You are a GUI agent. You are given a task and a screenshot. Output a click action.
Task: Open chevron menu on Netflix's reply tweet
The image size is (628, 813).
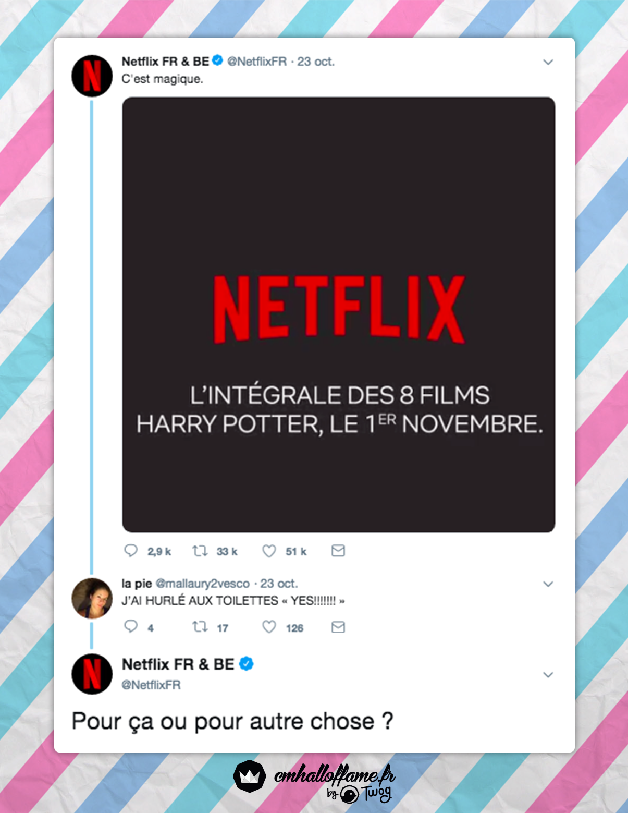click(x=548, y=675)
